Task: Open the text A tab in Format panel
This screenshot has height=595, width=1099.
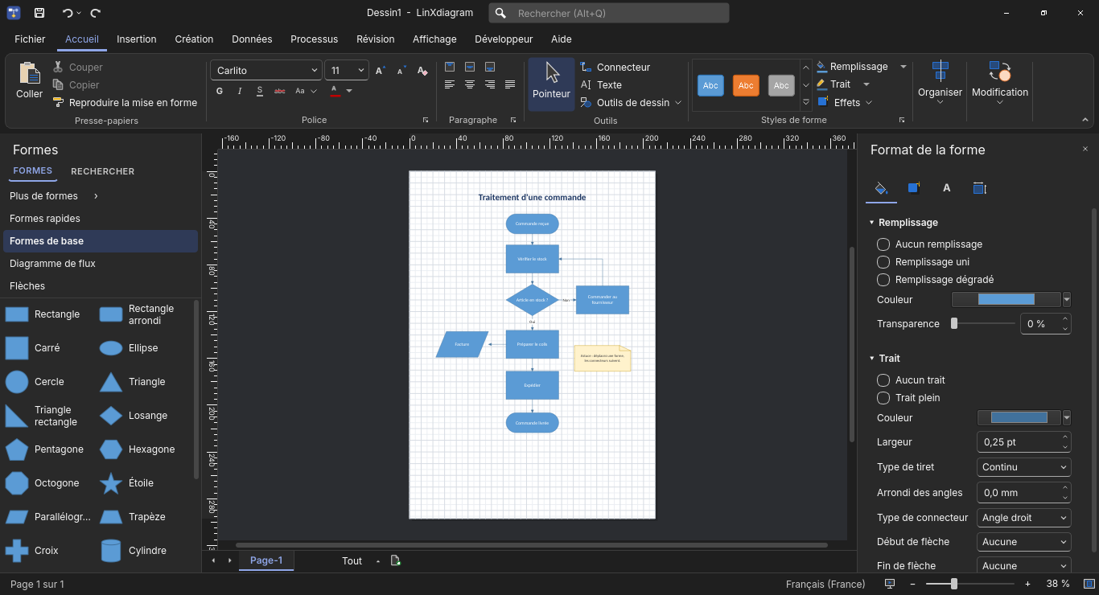Action: pyautogui.click(x=947, y=188)
